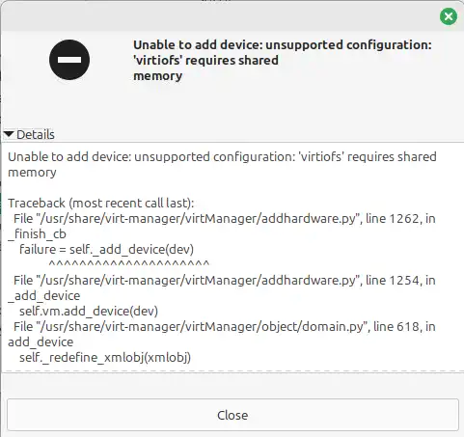Click the 'Traceback (most recent call last)' line
464x437 pixels.
[101, 204]
